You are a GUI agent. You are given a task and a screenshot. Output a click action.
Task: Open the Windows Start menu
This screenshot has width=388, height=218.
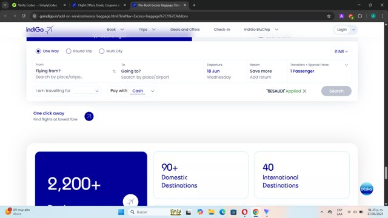point(121,212)
